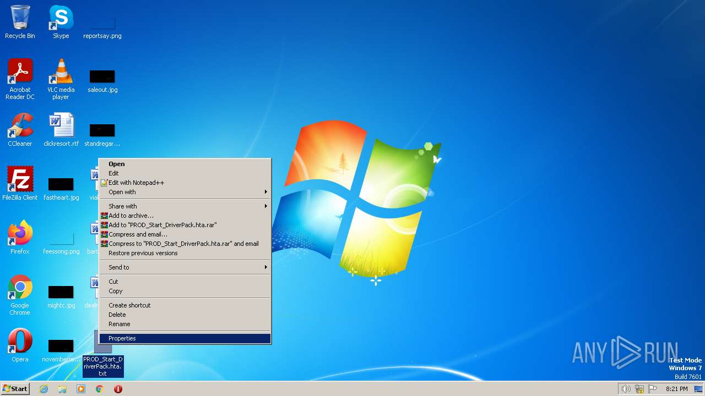Screen dimensions: 705x396
Task: Select the mightc.jpg file icon
Action: 61,296
